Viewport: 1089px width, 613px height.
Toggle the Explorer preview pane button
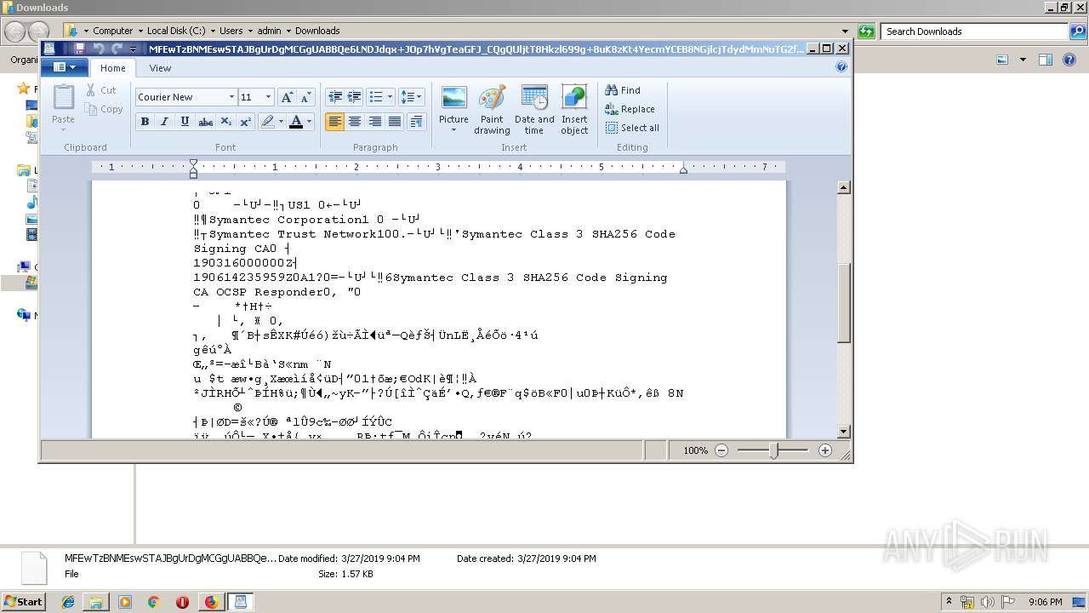(1046, 60)
